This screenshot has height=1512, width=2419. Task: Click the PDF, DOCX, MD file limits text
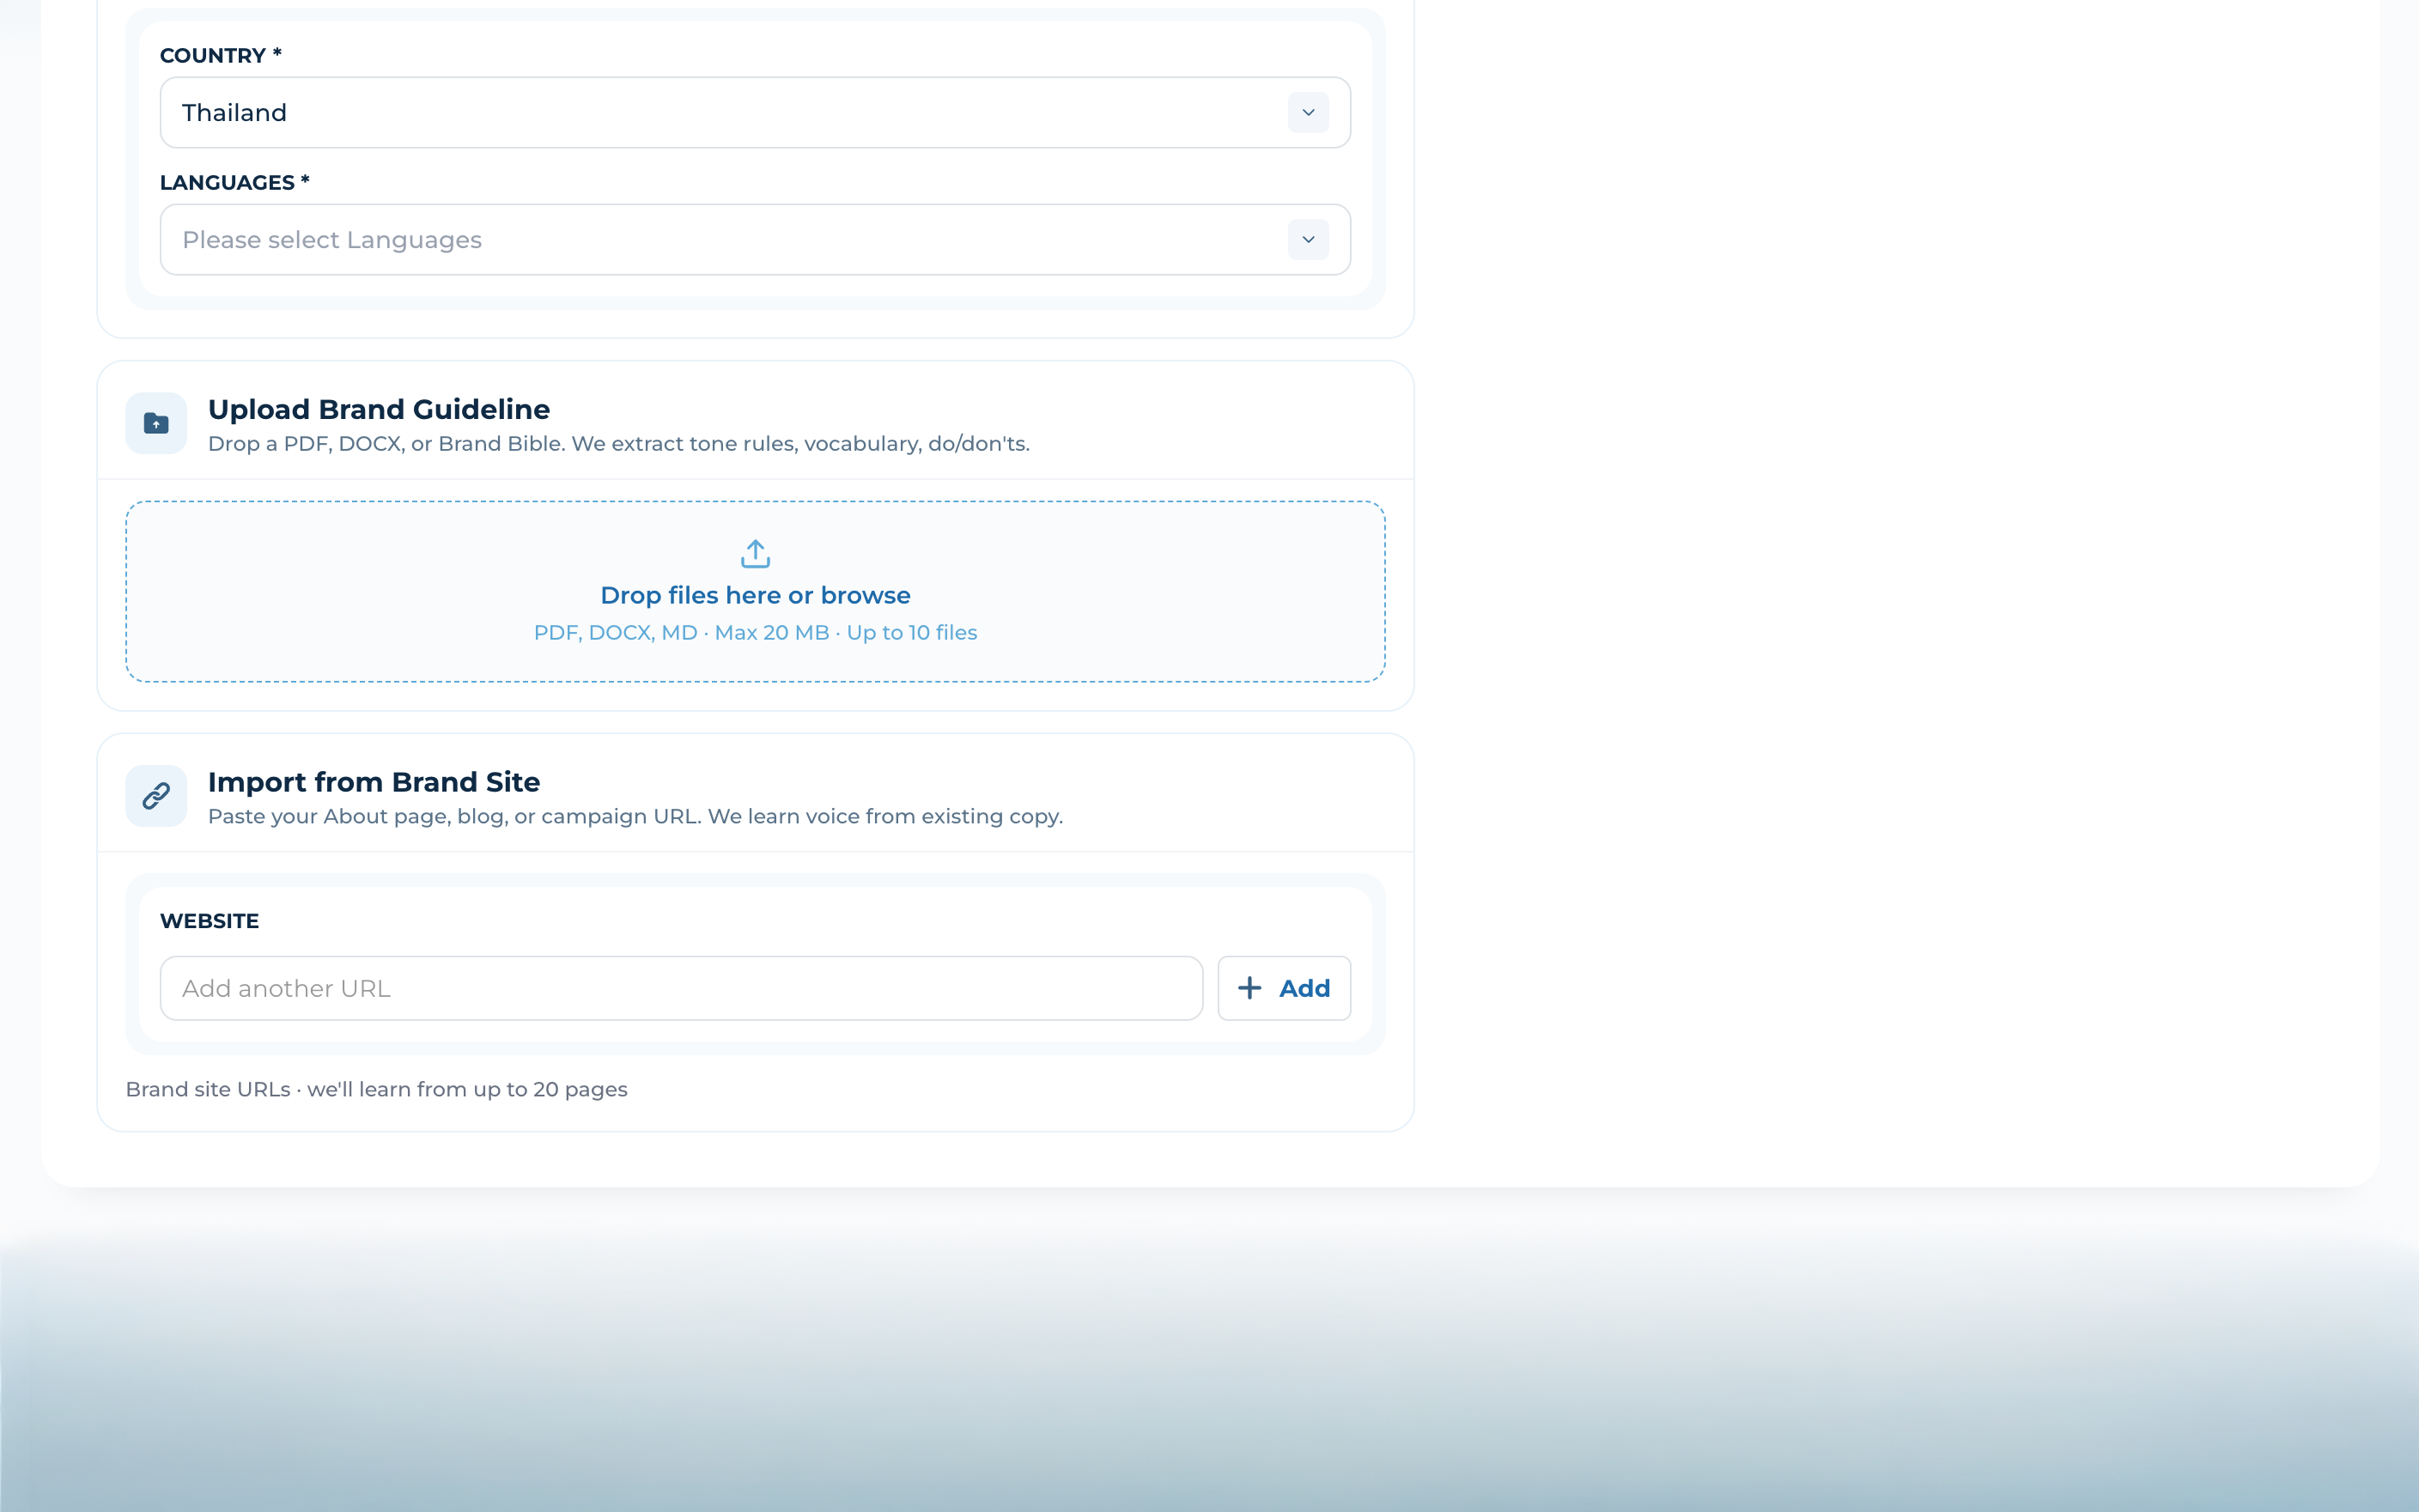755,633
